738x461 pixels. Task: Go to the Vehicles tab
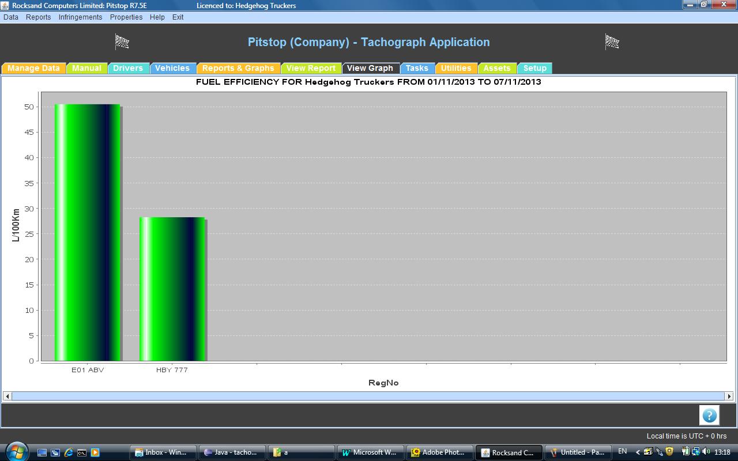point(172,68)
